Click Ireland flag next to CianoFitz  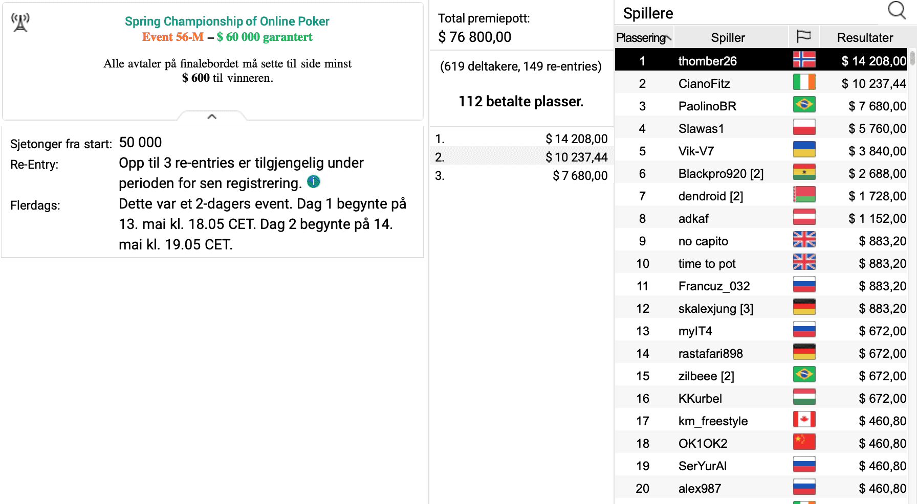click(804, 82)
